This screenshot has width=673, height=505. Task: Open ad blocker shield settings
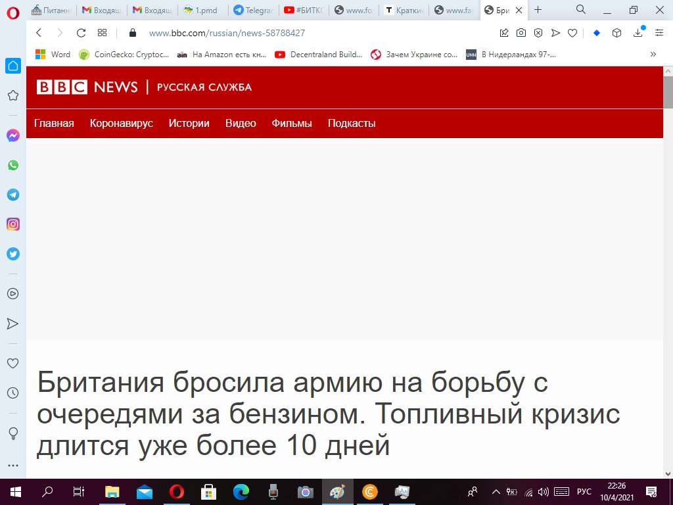(538, 33)
